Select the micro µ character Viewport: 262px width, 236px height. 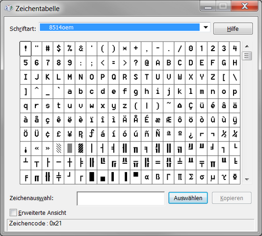(213, 177)
